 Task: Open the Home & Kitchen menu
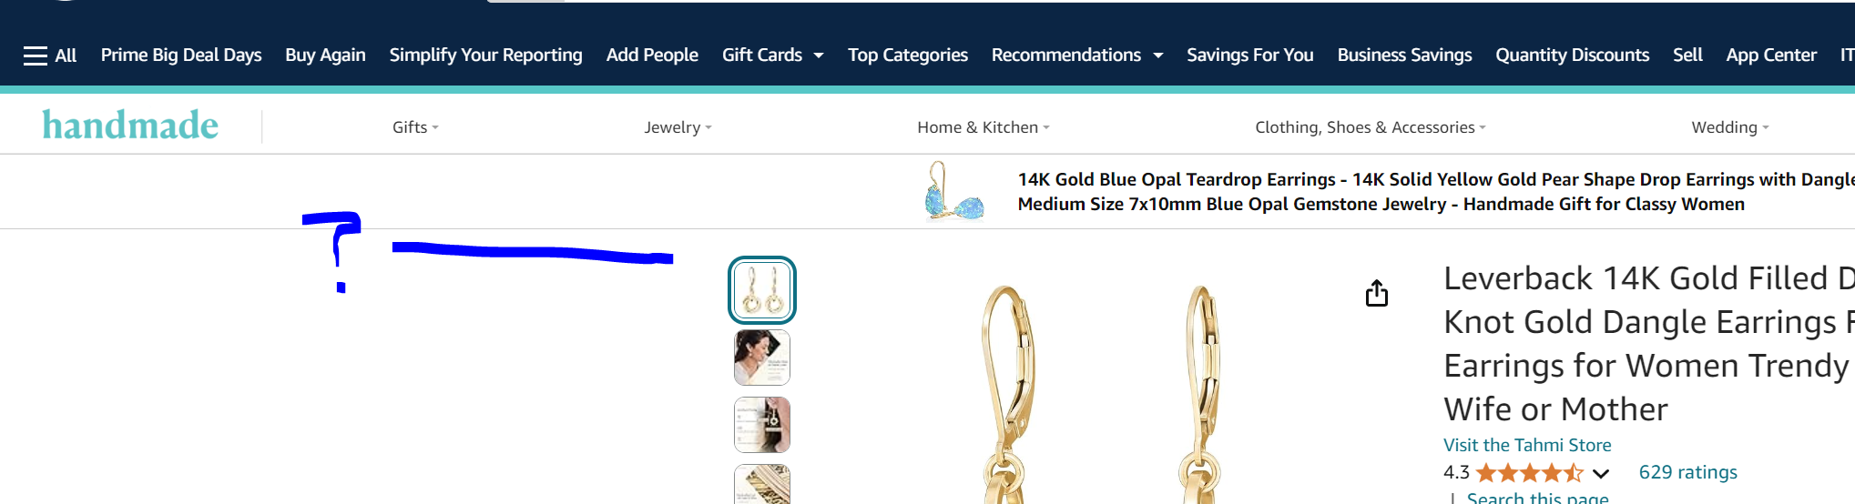click(983, 127)
